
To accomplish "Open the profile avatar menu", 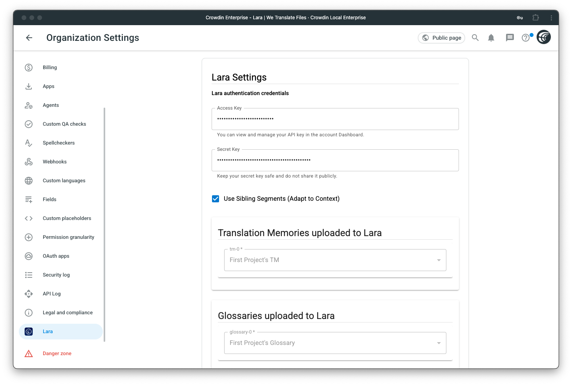I will (x=544, y=37).
